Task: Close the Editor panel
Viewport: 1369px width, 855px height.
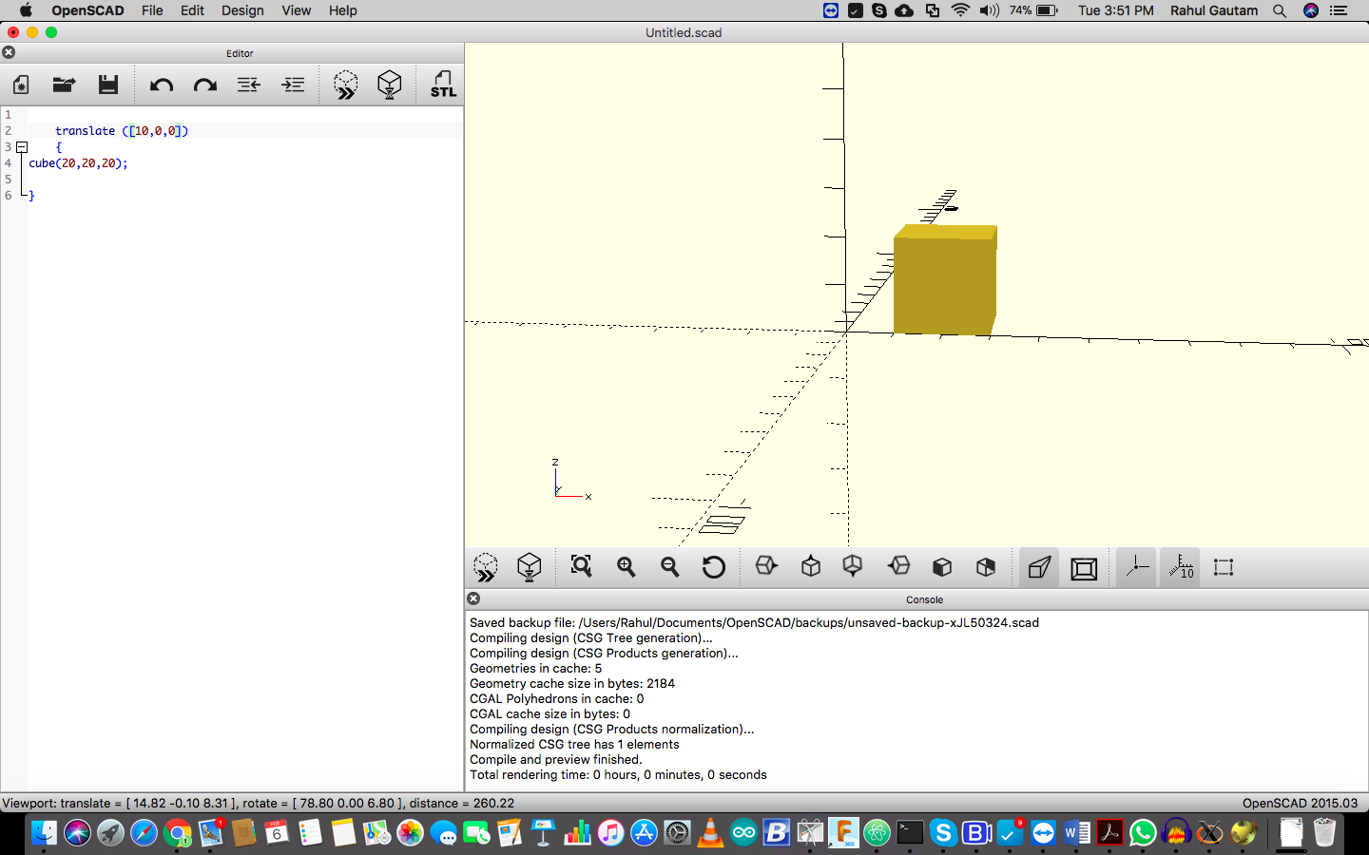Action: (x=9, y=53)
